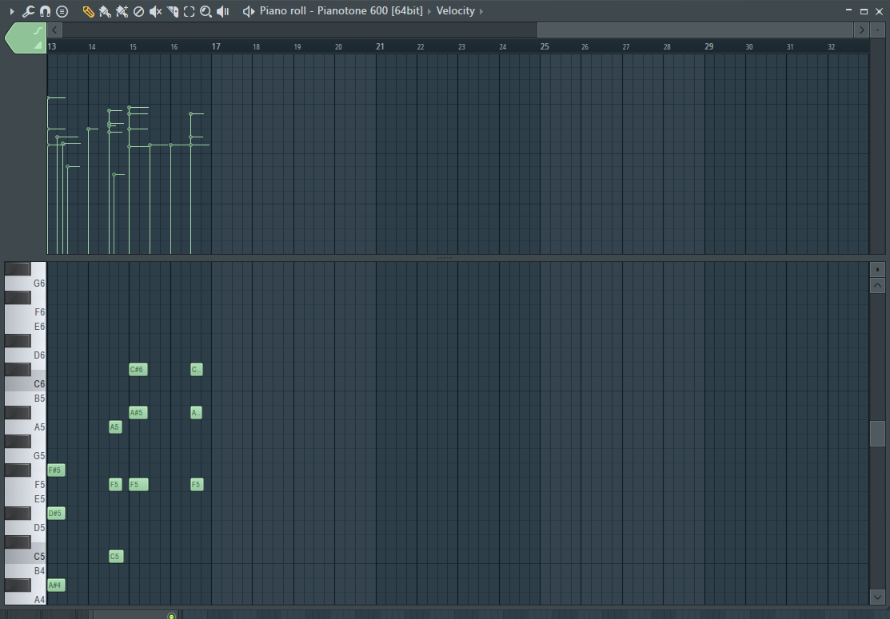Expand the arrow right of Velocity

481,10
